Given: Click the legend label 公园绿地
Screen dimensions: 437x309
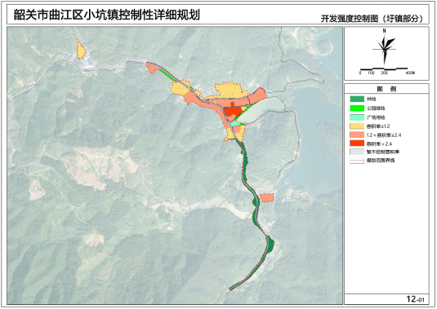Looking at the screenshot, I should point(376,108).
